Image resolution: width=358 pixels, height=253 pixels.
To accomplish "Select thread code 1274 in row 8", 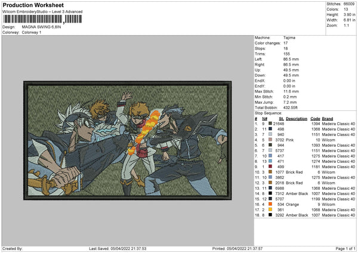I will (x=316, y=162).
